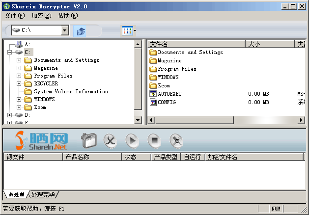Collapse the C: drive tree node
This screenshot has height=215, width=309.
[x=9, y=52]
